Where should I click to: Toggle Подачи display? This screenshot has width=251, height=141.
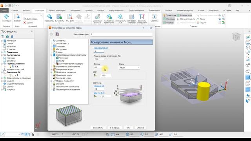[202, 23]
